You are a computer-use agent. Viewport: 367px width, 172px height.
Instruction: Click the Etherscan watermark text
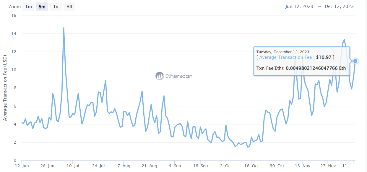click(x=179, y=76)
